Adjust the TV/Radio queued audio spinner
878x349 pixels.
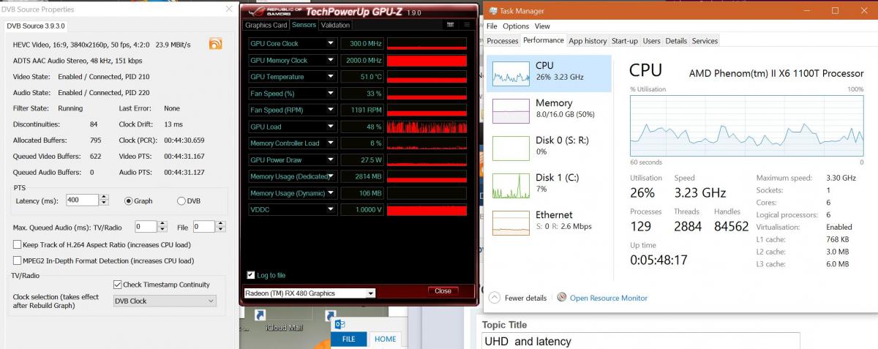[162, 227]
